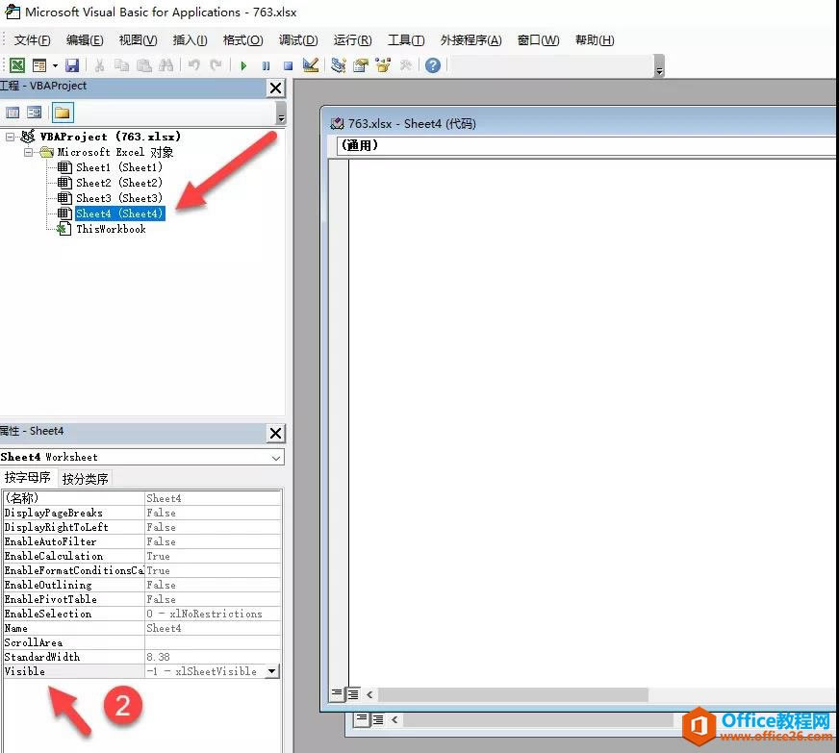Open the 外接程序(A) menu

pos(470,40)
